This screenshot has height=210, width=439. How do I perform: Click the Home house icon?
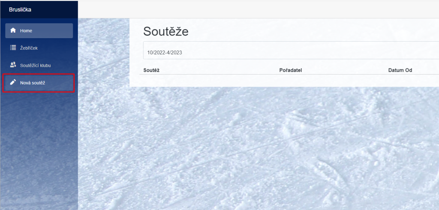click(13, 30)
